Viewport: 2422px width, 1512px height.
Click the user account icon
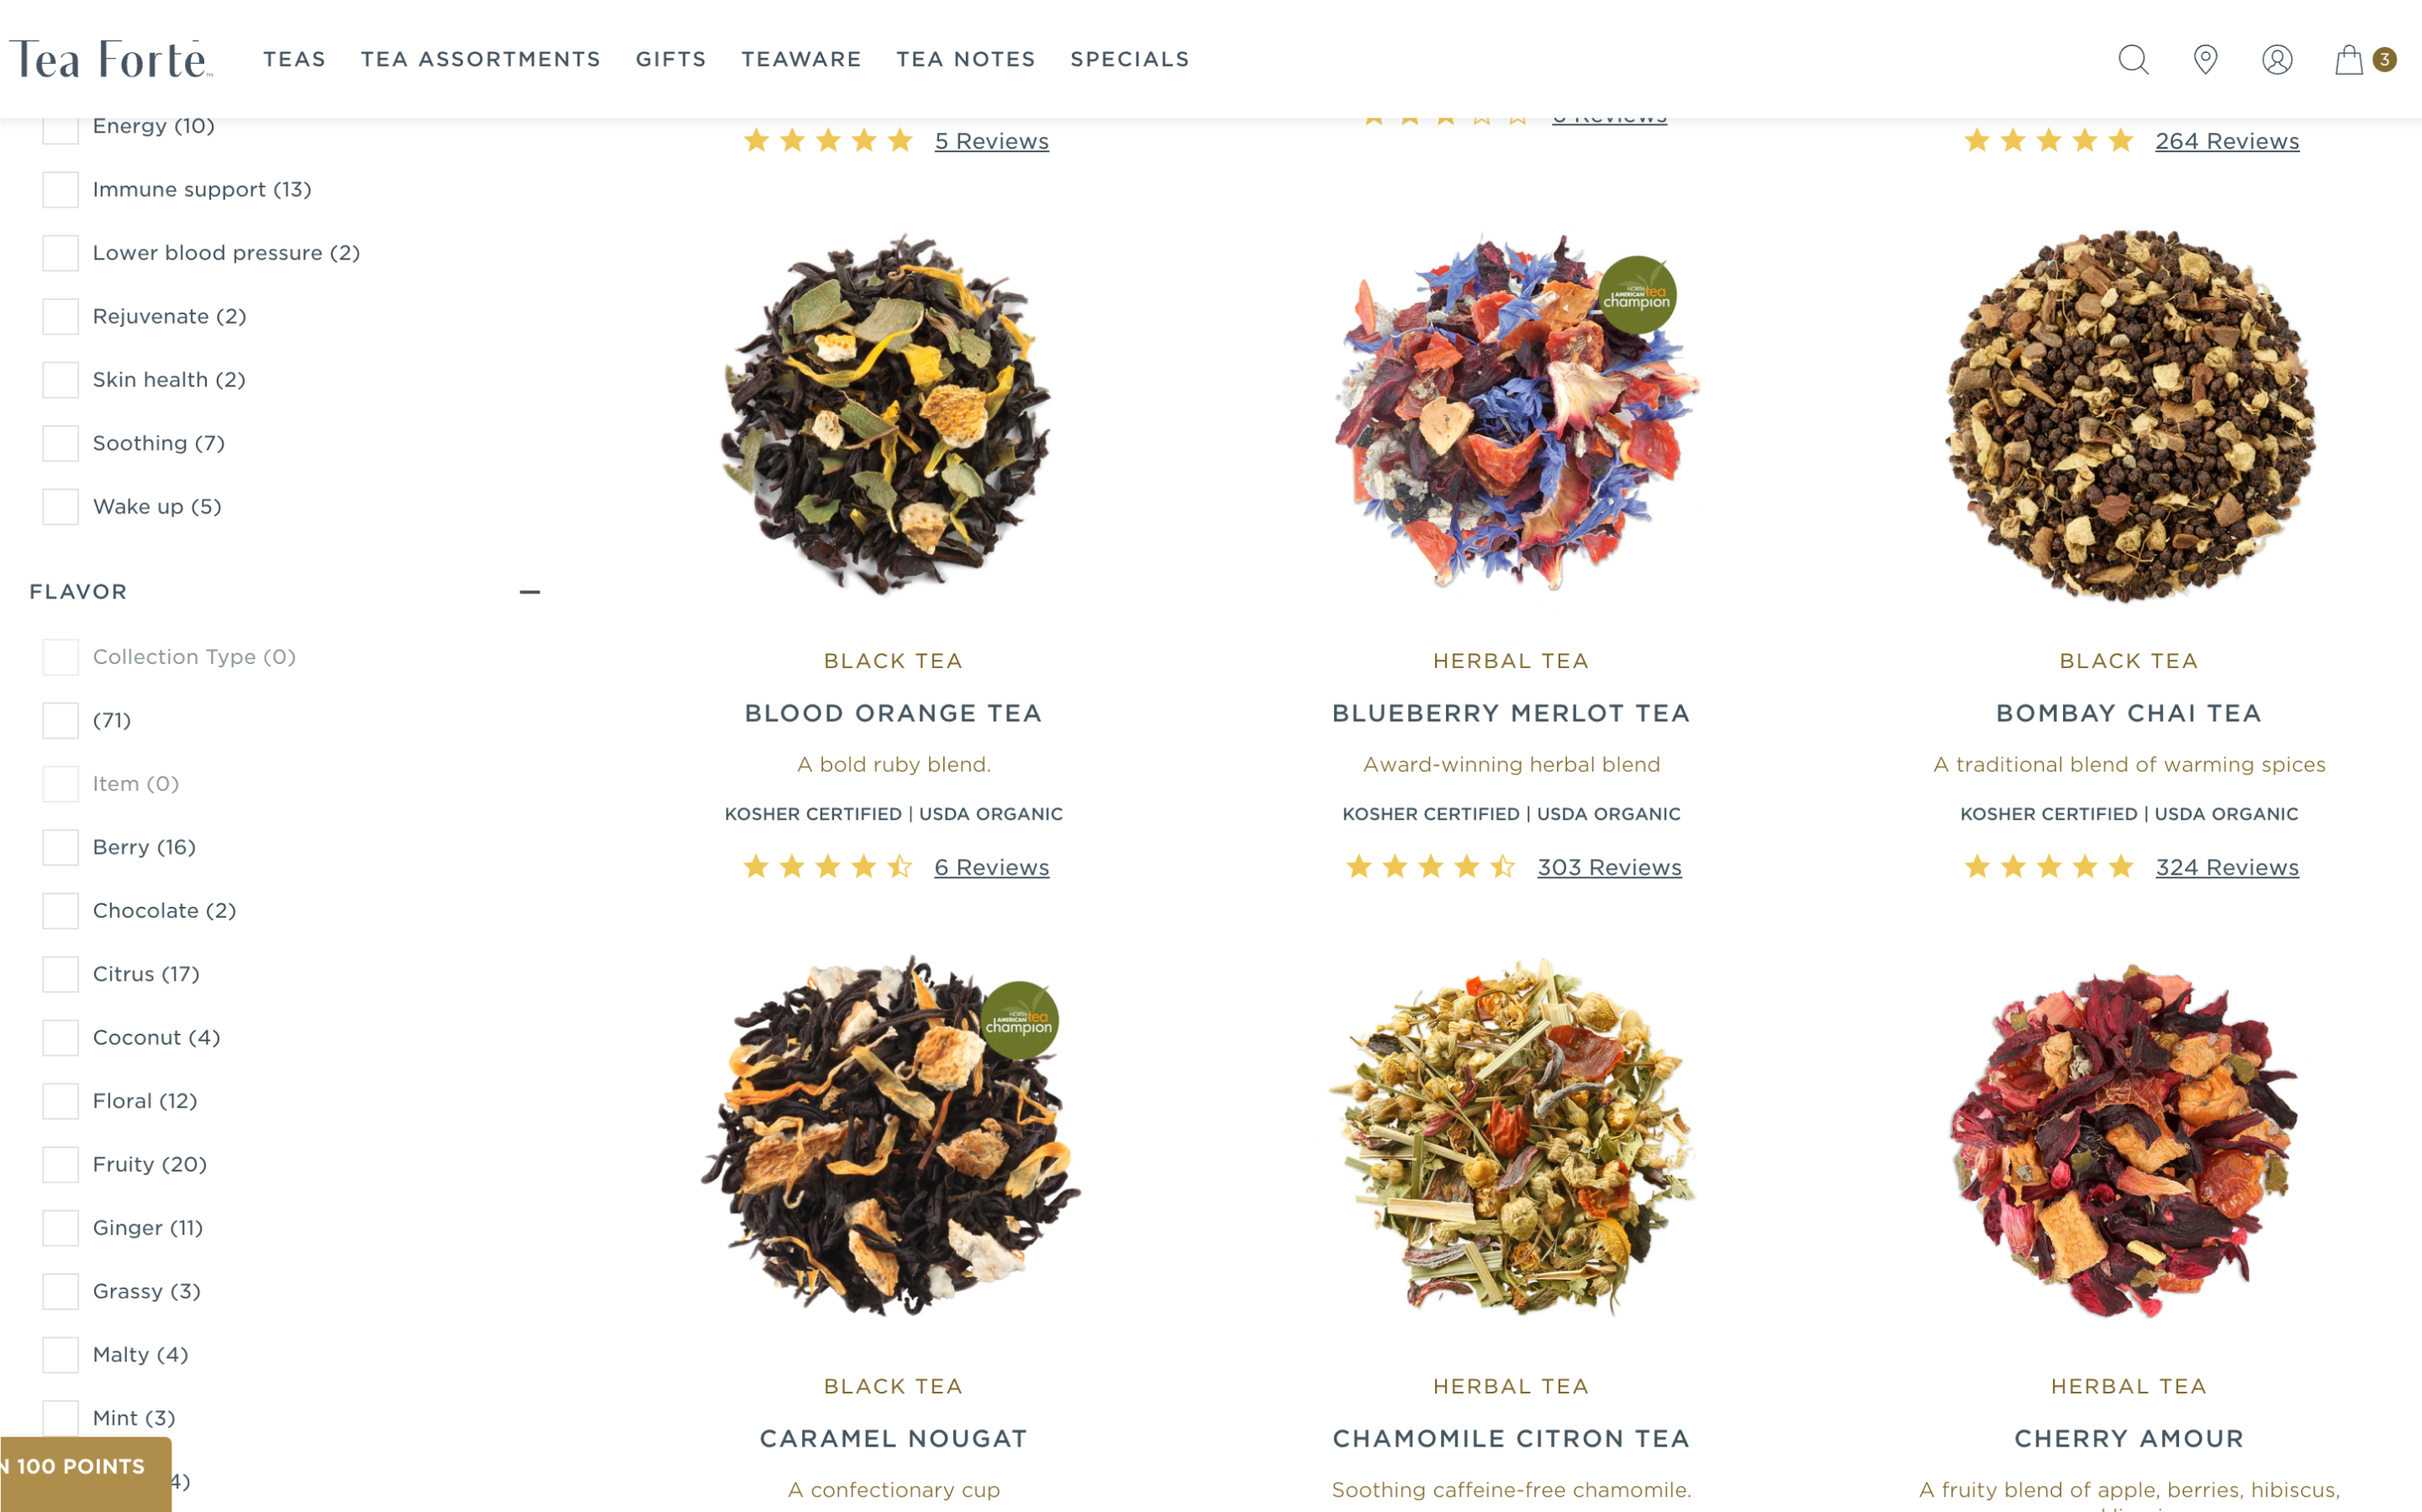pyautogui.click(x=2279, y=59)
